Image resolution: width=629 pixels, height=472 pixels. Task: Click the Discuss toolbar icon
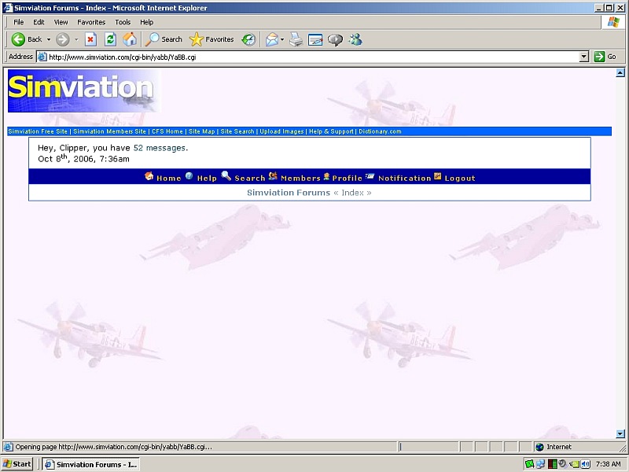[x=336, y=39]
